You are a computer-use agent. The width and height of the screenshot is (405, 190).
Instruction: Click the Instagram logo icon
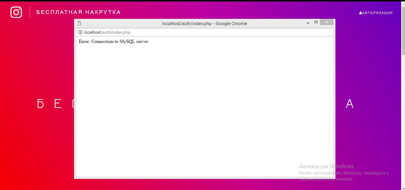[x=16, y=12]
